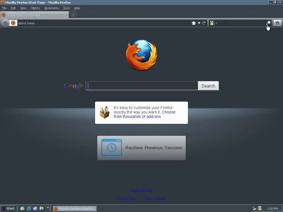Screen dimensions: 283x212
Task: Click the Mozilla Firefox taskbar button
Action: point(75,209)
